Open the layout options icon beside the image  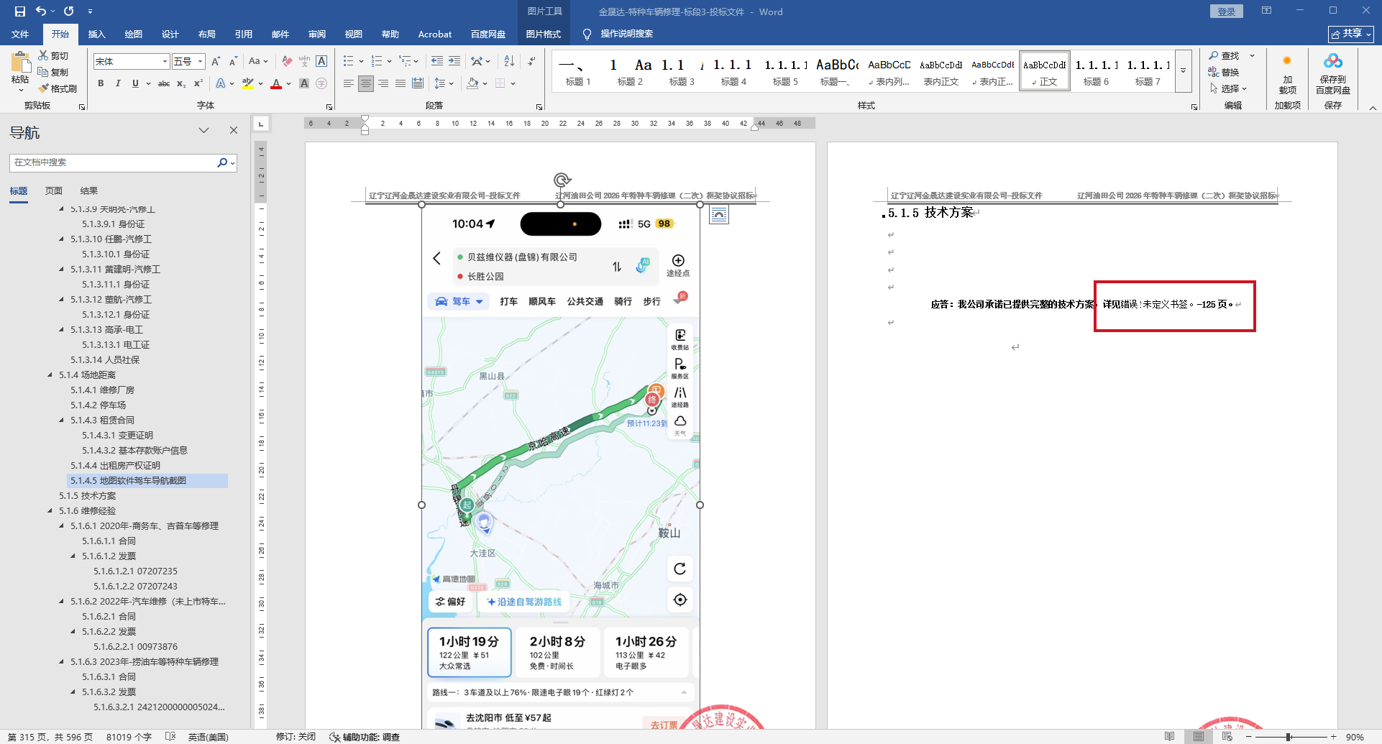click(x=718, y=214)
